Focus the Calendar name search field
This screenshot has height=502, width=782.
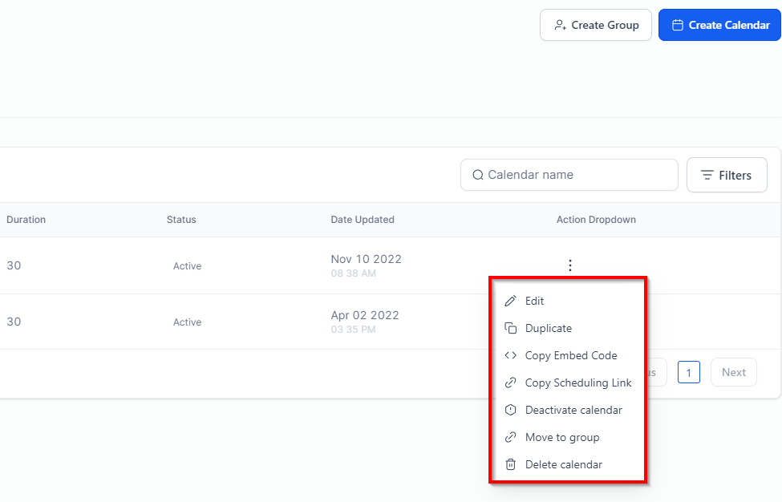[x=569, y=175]
